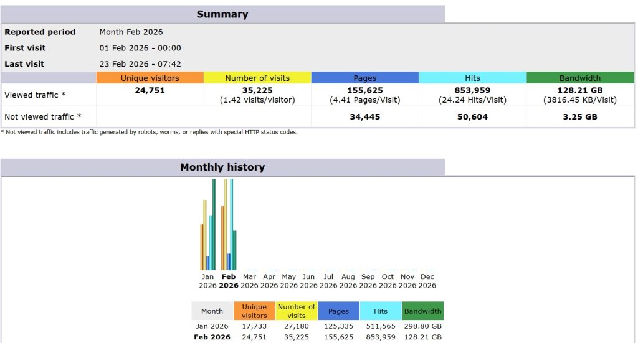Click the Jul 2026 label under the chart
Viewport: 638px width, 343px height.
328,281
